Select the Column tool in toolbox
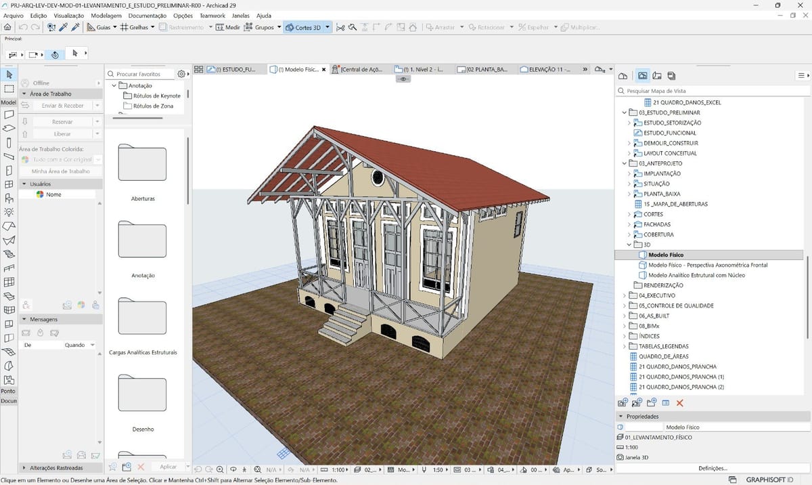This screenshot has height=485, width=812. 9,142
